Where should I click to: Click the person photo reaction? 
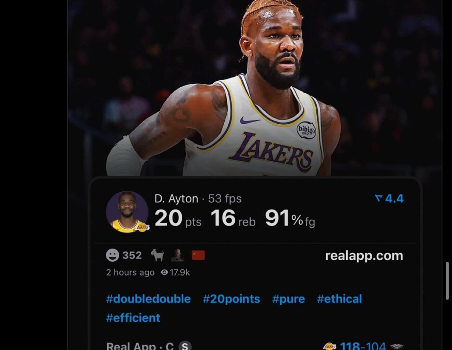pos(178,255)
